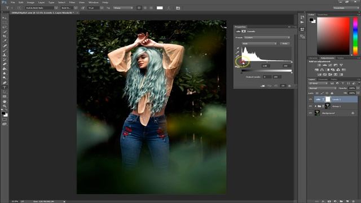
Task: Add a Levels adjustment from Adjustments panel
Action: (325, 65)
